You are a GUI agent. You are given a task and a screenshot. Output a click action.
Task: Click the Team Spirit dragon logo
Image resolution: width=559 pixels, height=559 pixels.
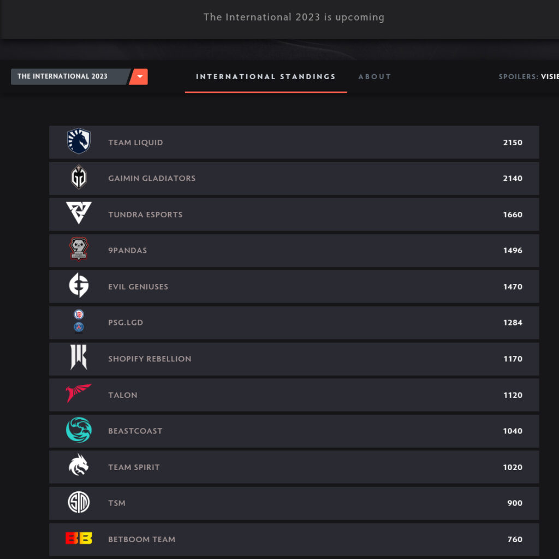(x=79, y=465)
